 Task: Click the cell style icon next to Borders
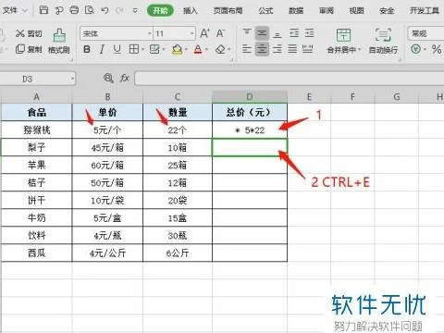(x=154, y=49)
